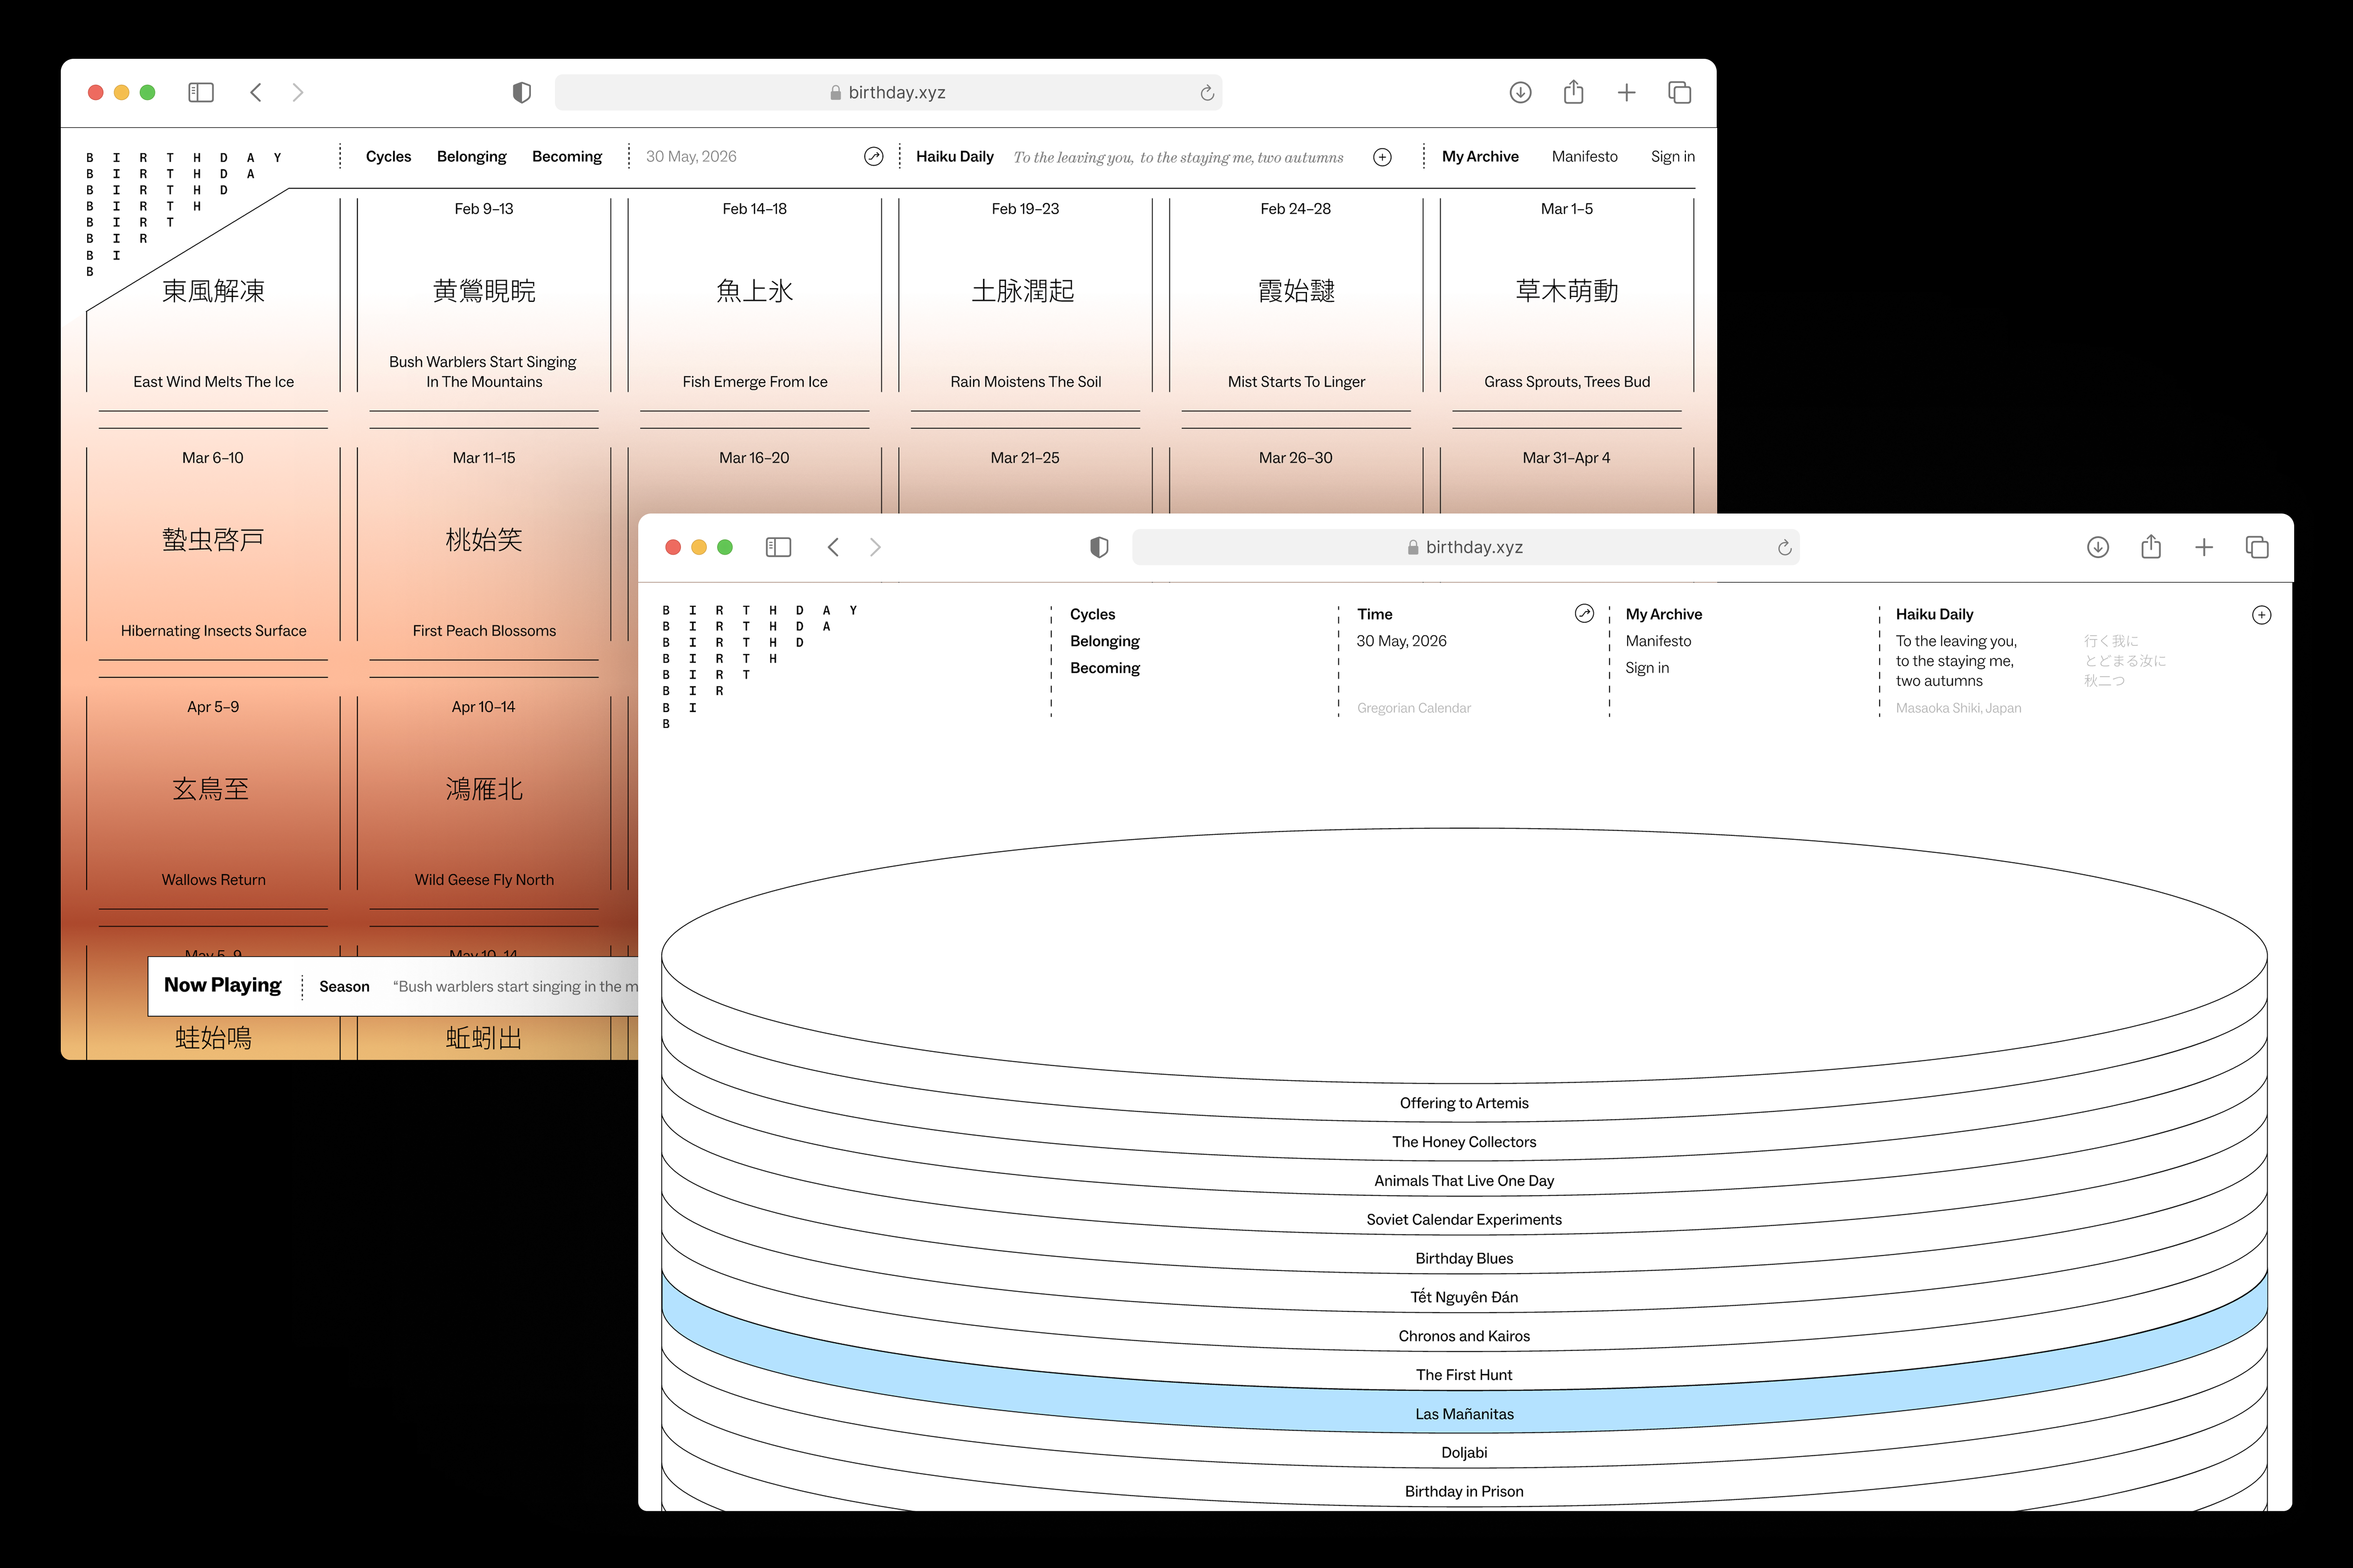Open East Wind Melts The Ice card
2353x1568 pixels.
pos(213,295)
